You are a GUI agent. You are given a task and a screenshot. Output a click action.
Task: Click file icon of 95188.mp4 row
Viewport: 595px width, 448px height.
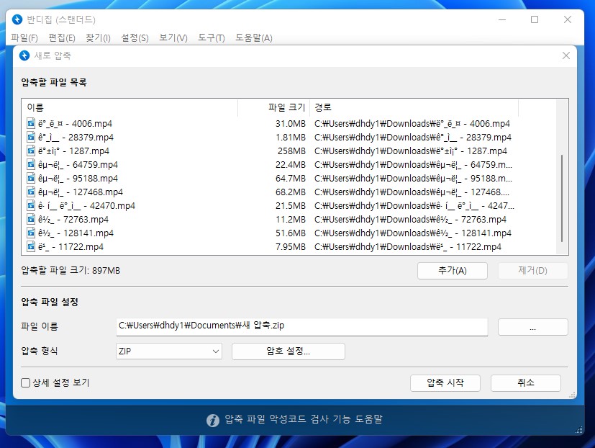tap(31, 178)
